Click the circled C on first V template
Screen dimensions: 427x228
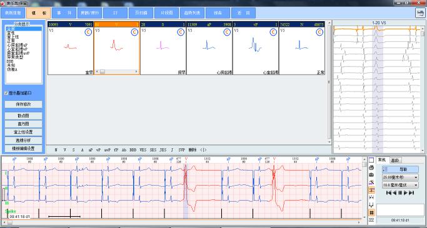88,32
